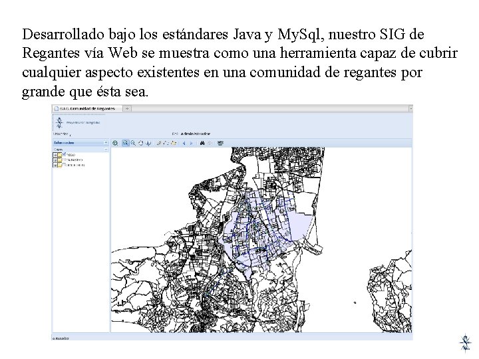
Task: Select the measure area polygon tool
Action: (174, 143)
